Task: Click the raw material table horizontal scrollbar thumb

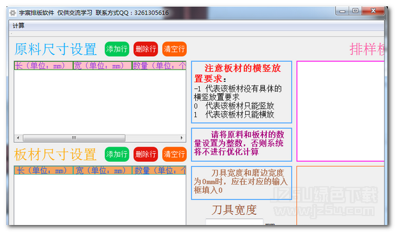Action: 74,138
